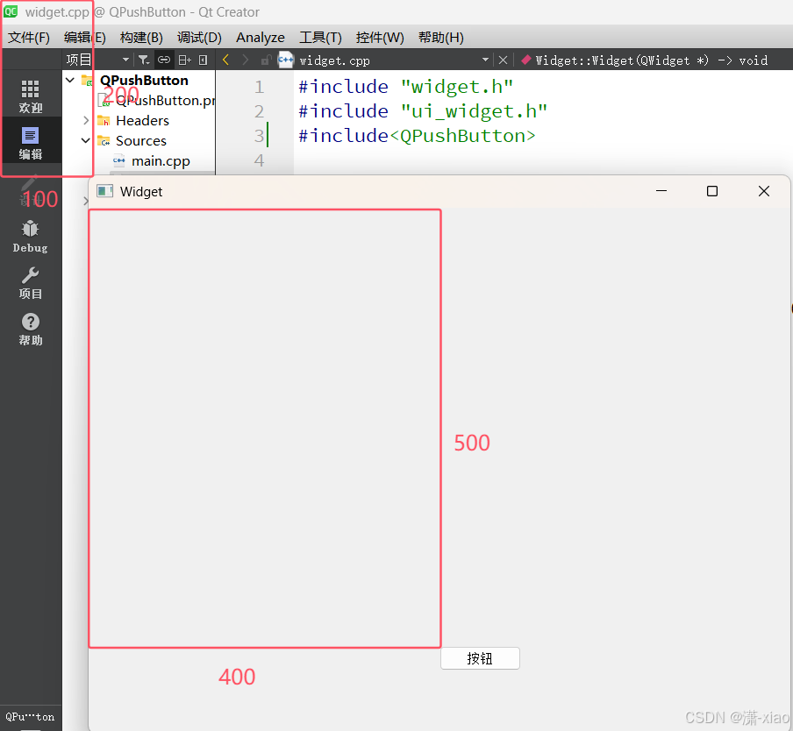Click line number 3 in editor gutter
Viewport: 793px width, 731px height.
coord(259,136)
